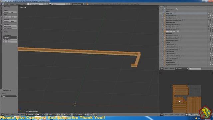
Task: Select Left Shed Window Arches in outliner
Action: [173, 56]
